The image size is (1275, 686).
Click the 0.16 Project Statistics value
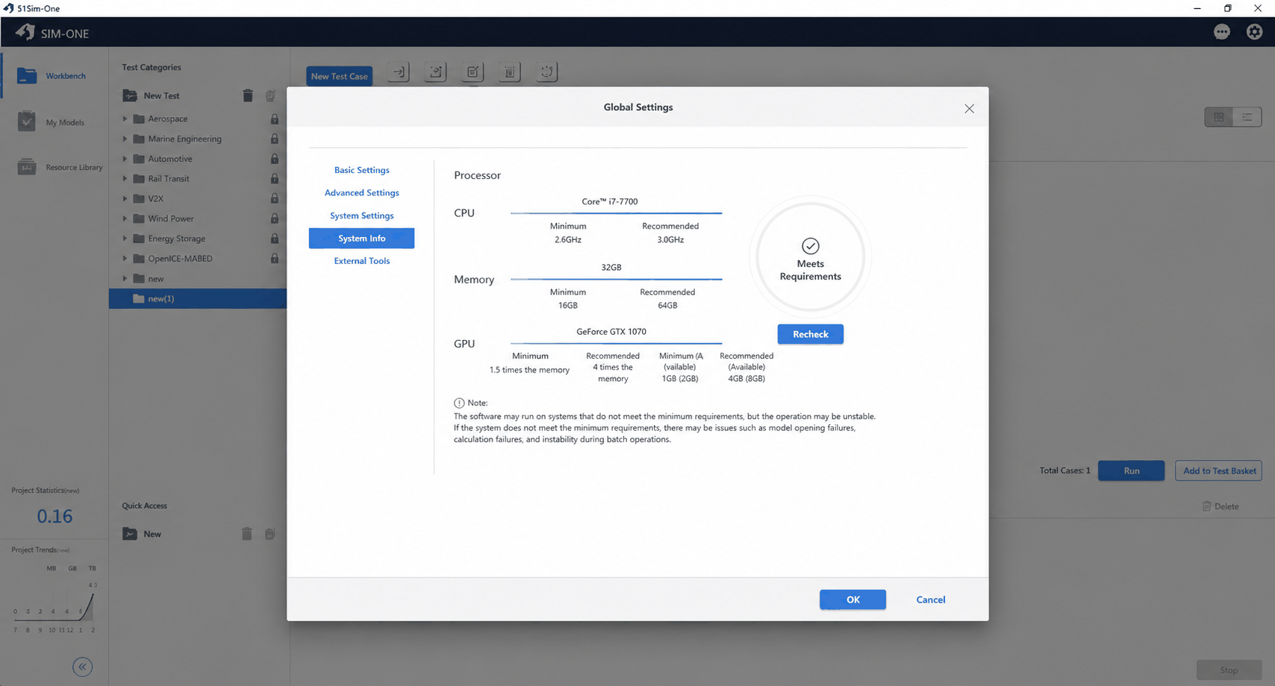(54, 516)
